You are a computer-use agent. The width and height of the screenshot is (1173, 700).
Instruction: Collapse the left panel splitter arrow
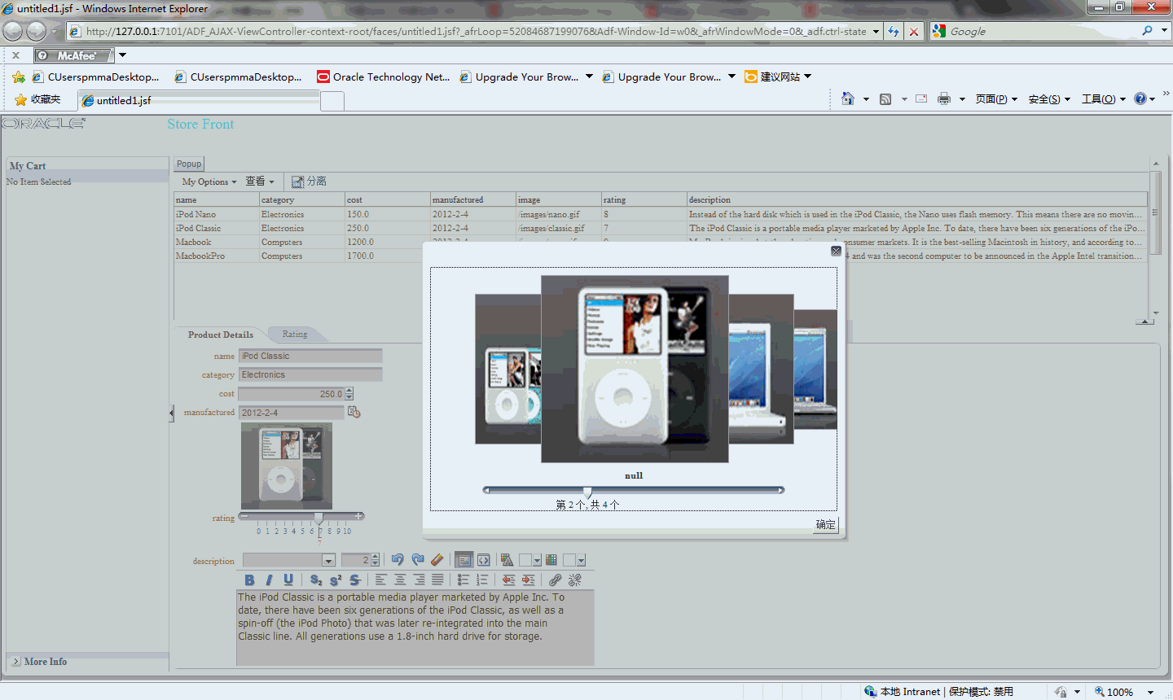point(171,413)
